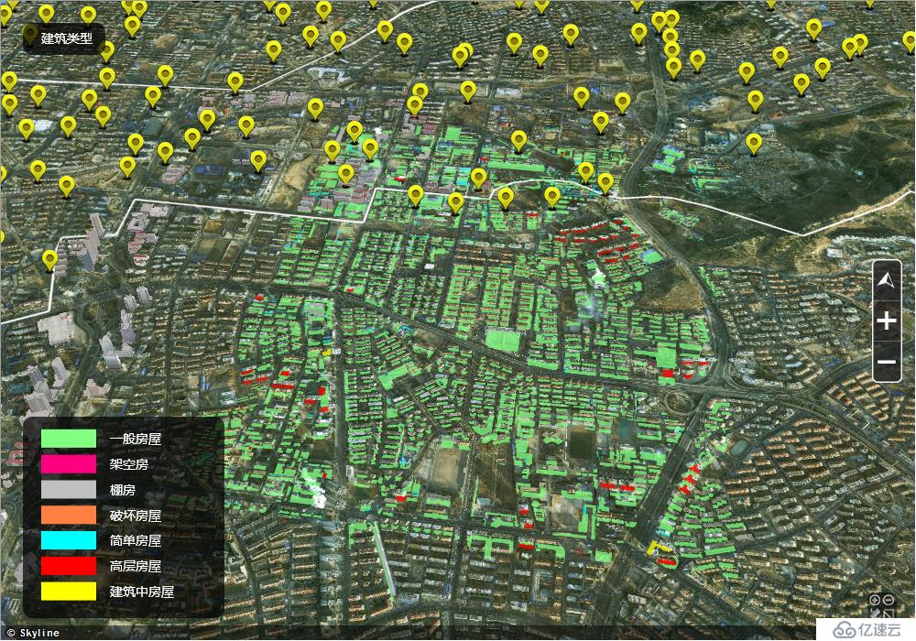Click the gray 棚房 legend swatch

coord(69,490)
